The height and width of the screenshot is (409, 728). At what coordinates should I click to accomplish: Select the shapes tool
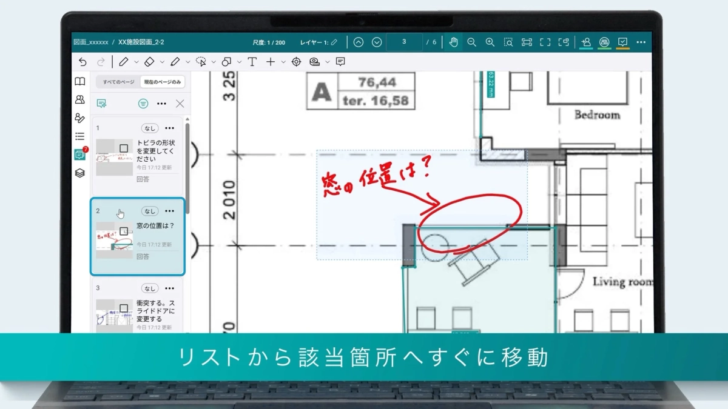[226, 62]
